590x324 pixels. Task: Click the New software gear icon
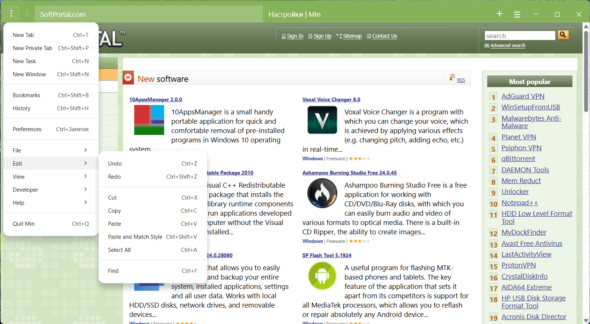[x=128, y=77]
